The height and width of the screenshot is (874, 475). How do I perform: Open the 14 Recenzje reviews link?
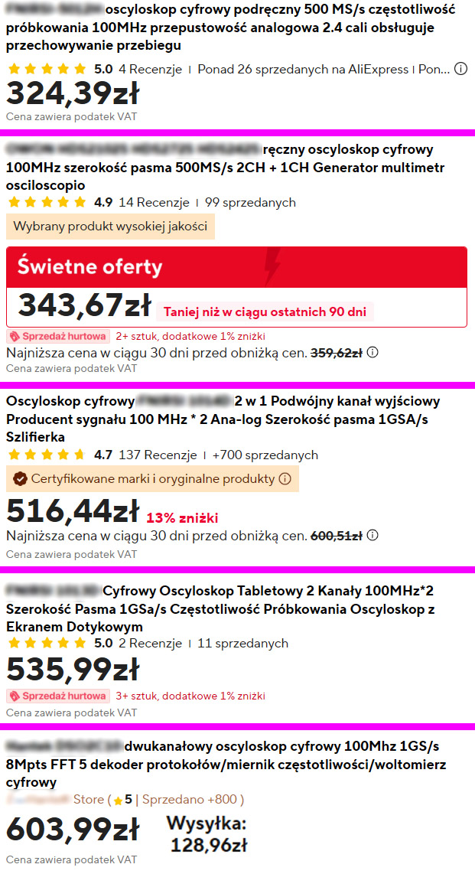point(154,202)
